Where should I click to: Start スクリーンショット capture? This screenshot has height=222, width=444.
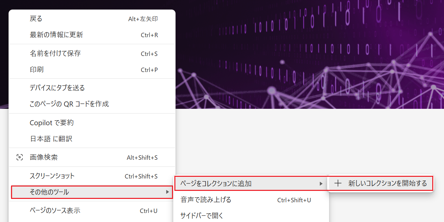click(52, 176)
